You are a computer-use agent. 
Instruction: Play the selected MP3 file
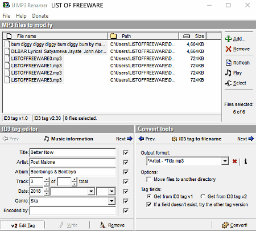point(228,73)
